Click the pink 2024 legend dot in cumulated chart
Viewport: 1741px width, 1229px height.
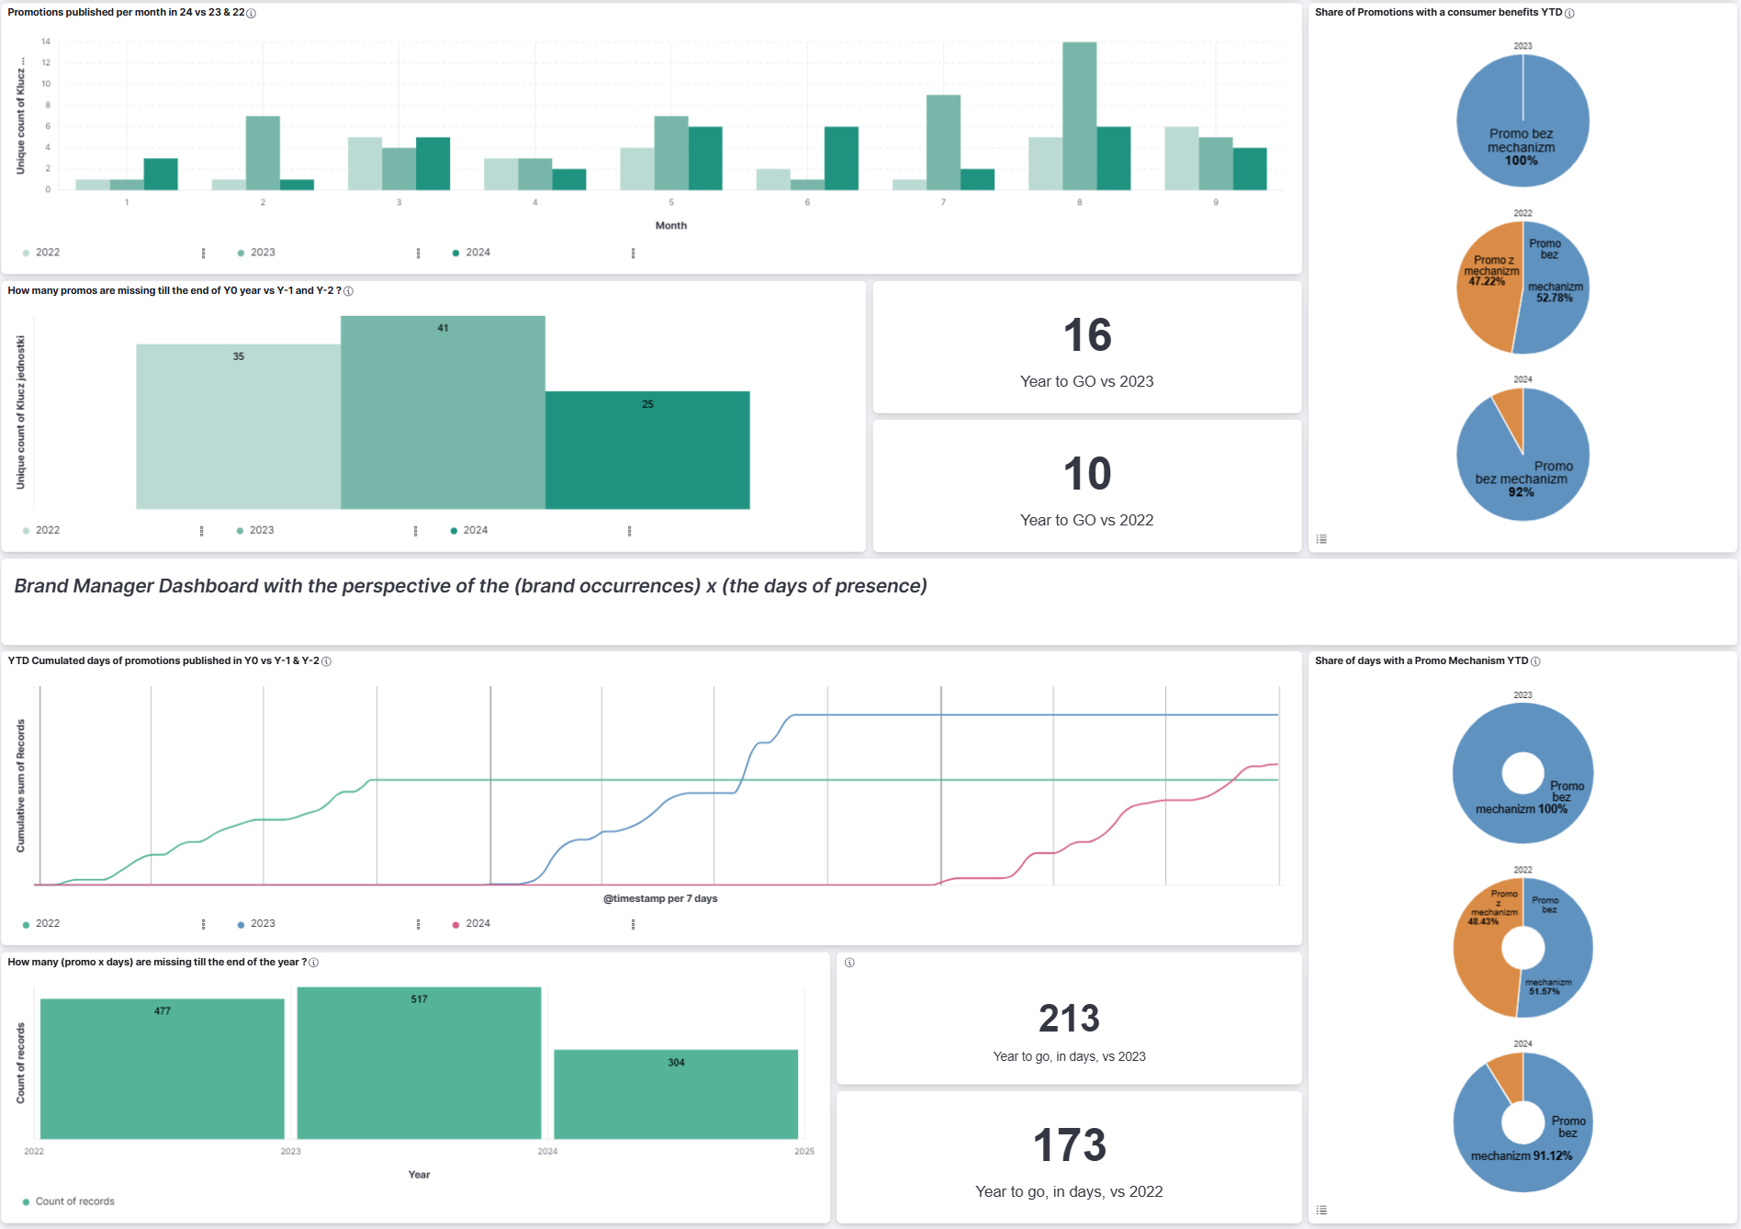[x=455, y=924]
